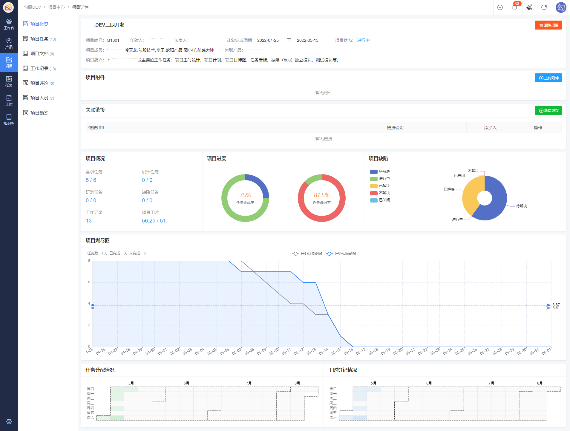Open 工作记录 (13) menu item

tap(39, 68)
